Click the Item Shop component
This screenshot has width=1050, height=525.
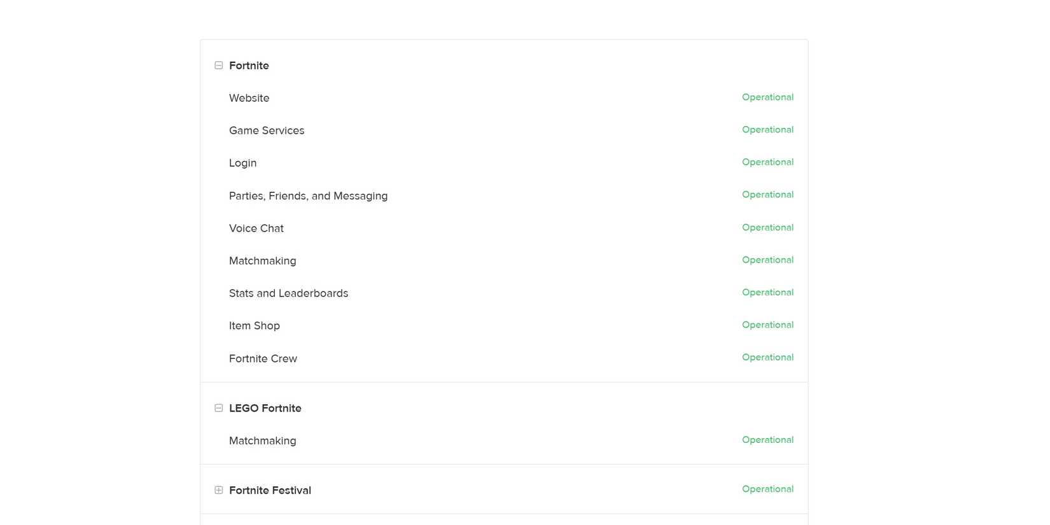click(x=254, y=326)
